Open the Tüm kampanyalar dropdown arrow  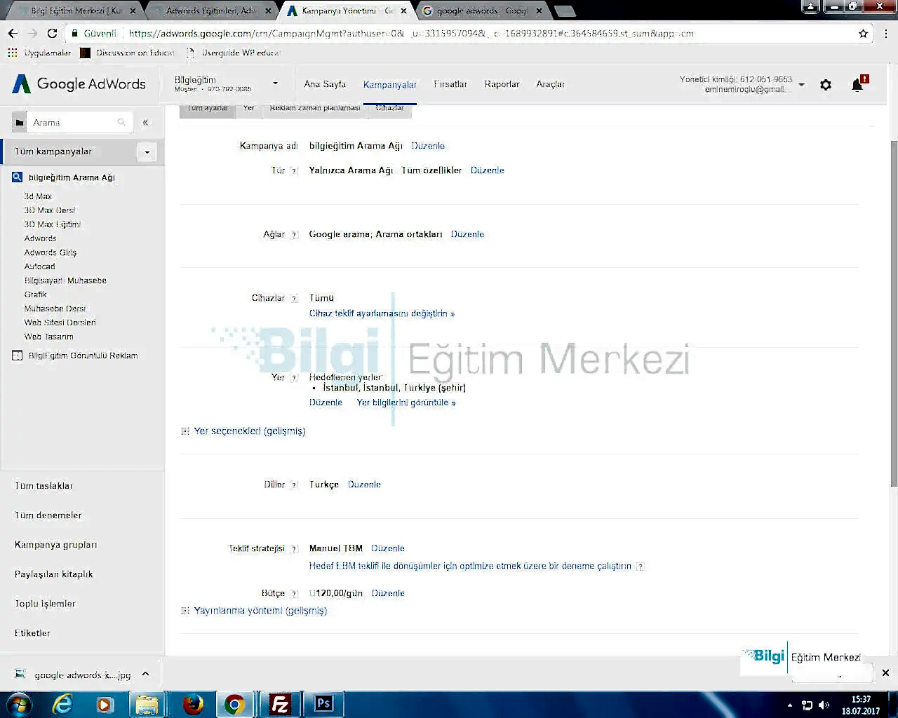tap(147, 152)
